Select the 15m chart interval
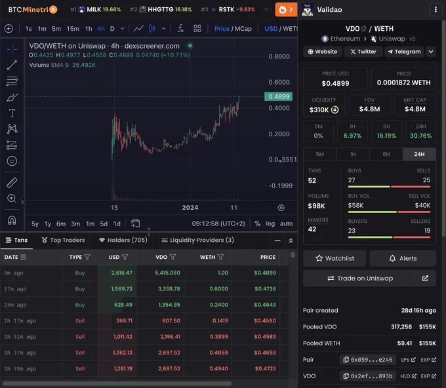The image size is (446, 388). [73, 29]
